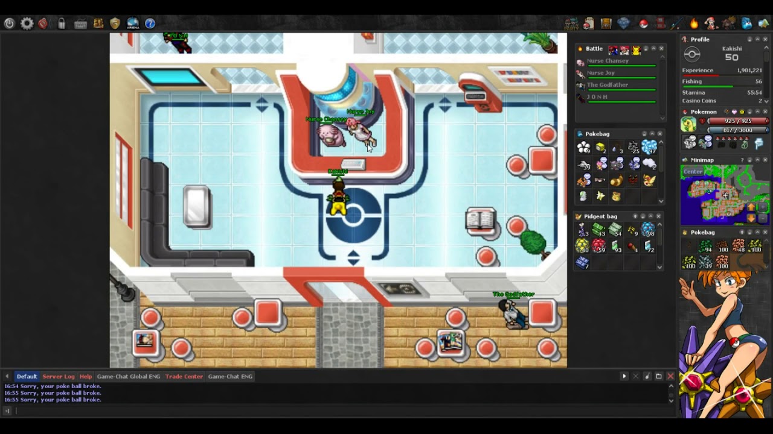773x434 pixels.
Task: Open the treasure chest icon
Action: [606, 24]
